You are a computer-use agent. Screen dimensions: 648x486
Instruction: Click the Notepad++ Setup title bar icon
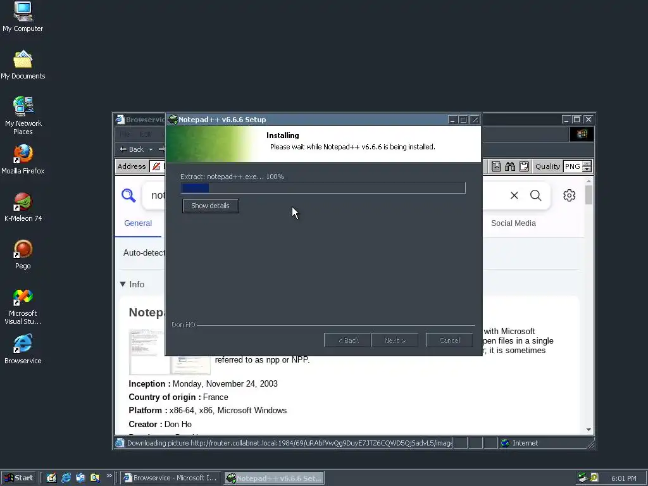173,120
